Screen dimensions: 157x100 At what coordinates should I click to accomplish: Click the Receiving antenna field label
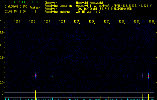(x=57, y=12)
